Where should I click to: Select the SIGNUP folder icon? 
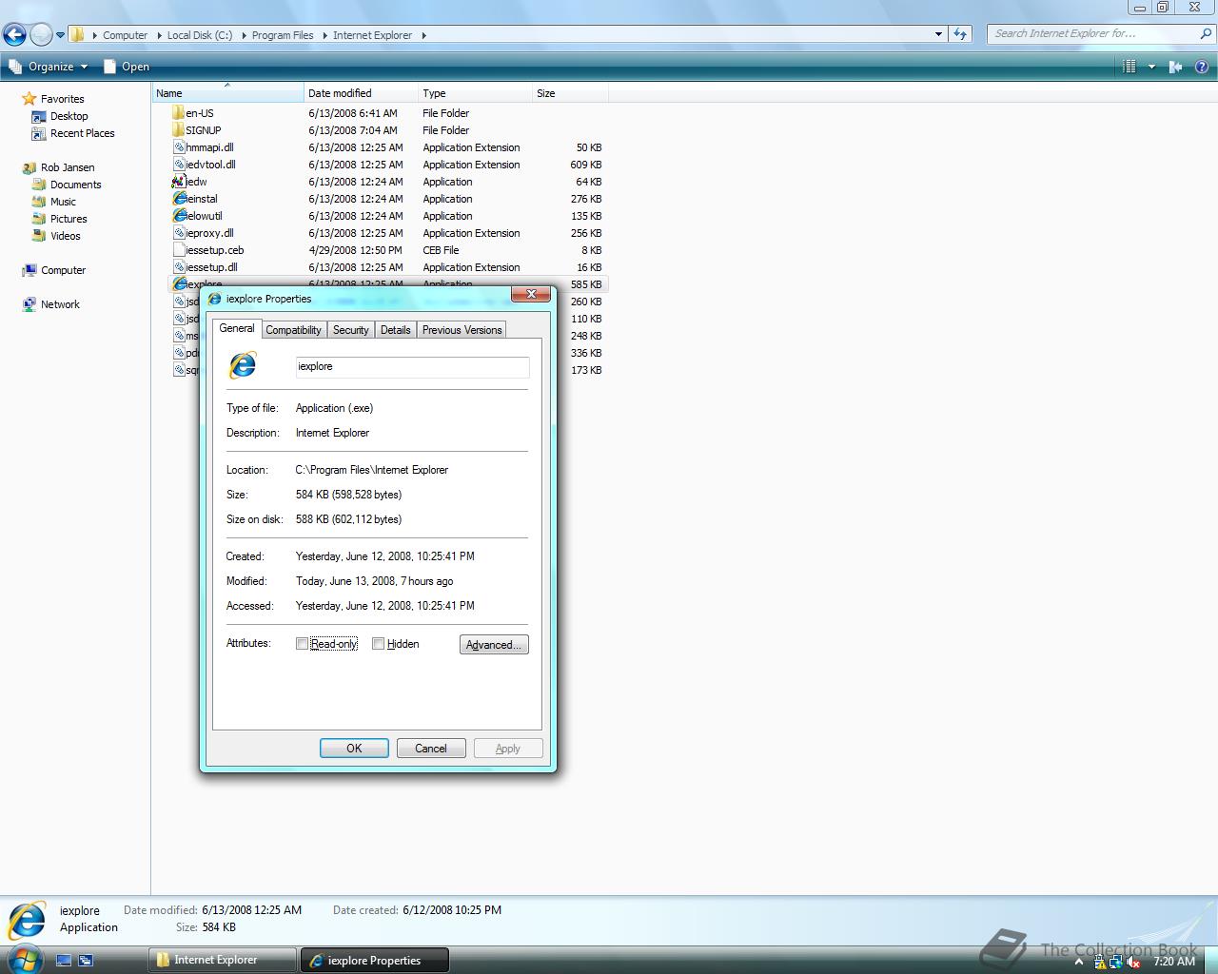[179, 130]
